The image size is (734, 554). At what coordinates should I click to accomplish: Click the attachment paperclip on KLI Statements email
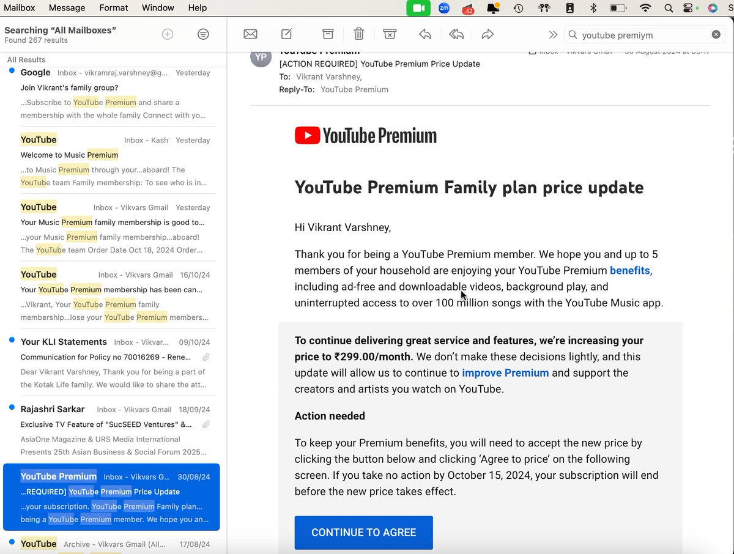(206, 357)
